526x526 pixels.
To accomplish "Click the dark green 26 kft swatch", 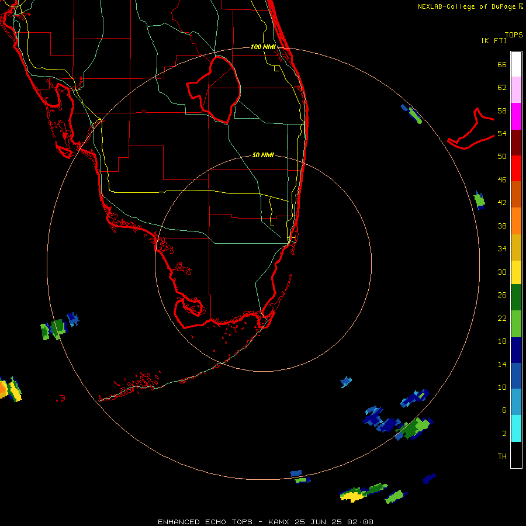I will (x=516, y=297).
